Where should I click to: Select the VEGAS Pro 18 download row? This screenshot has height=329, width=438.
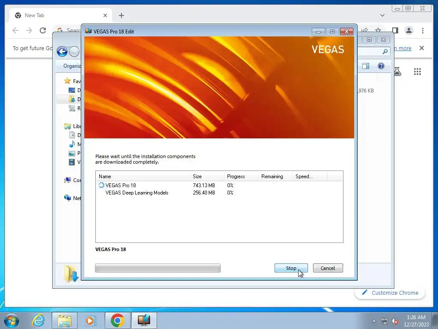tap(219, 185)
